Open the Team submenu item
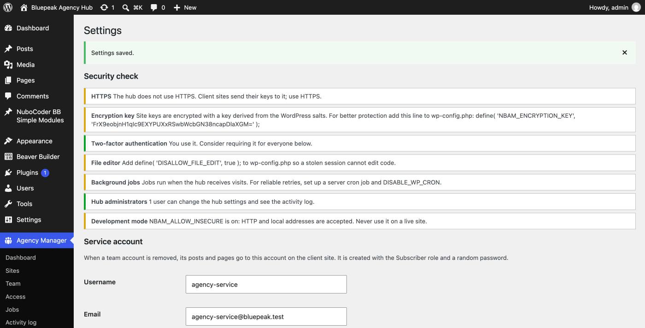The height and width of the screenshot is (328, 645). click(x=13, y=283)
